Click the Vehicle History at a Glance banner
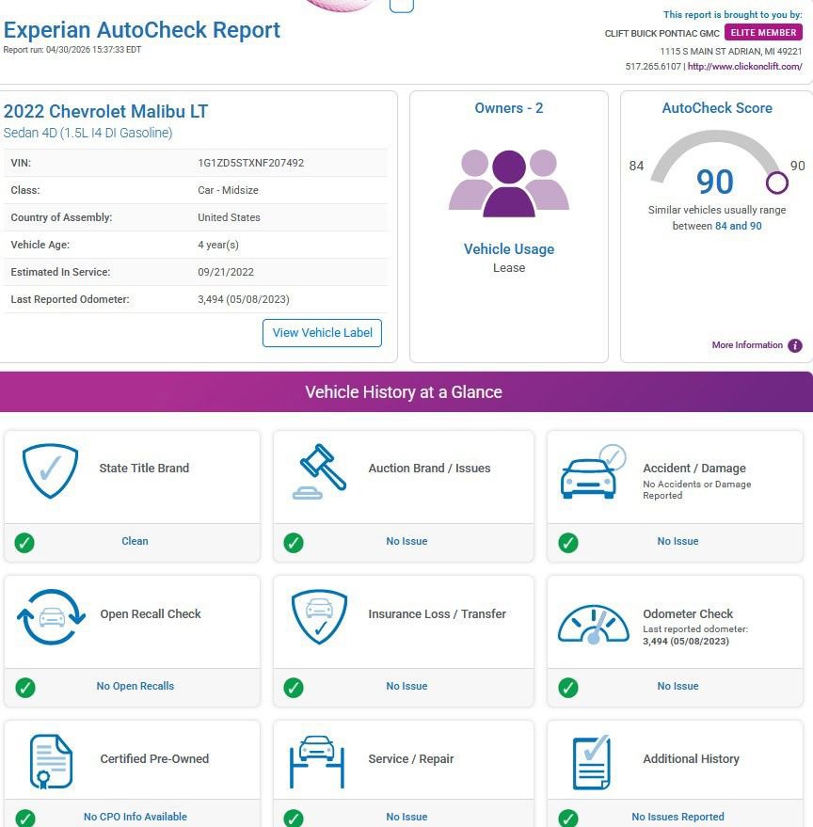Screen dimensions: 813x827 point(406,392)
